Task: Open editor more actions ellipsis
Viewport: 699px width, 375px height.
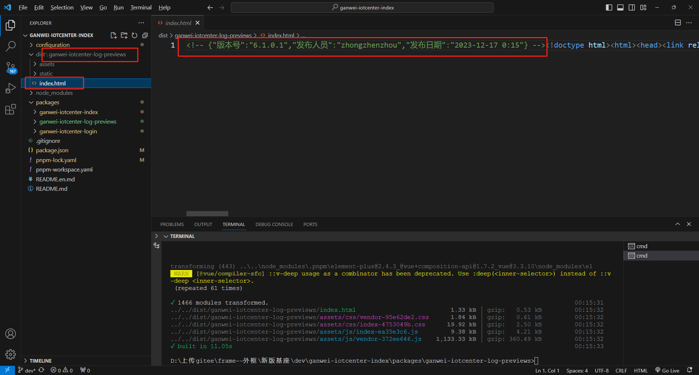Action: [689, 23]
